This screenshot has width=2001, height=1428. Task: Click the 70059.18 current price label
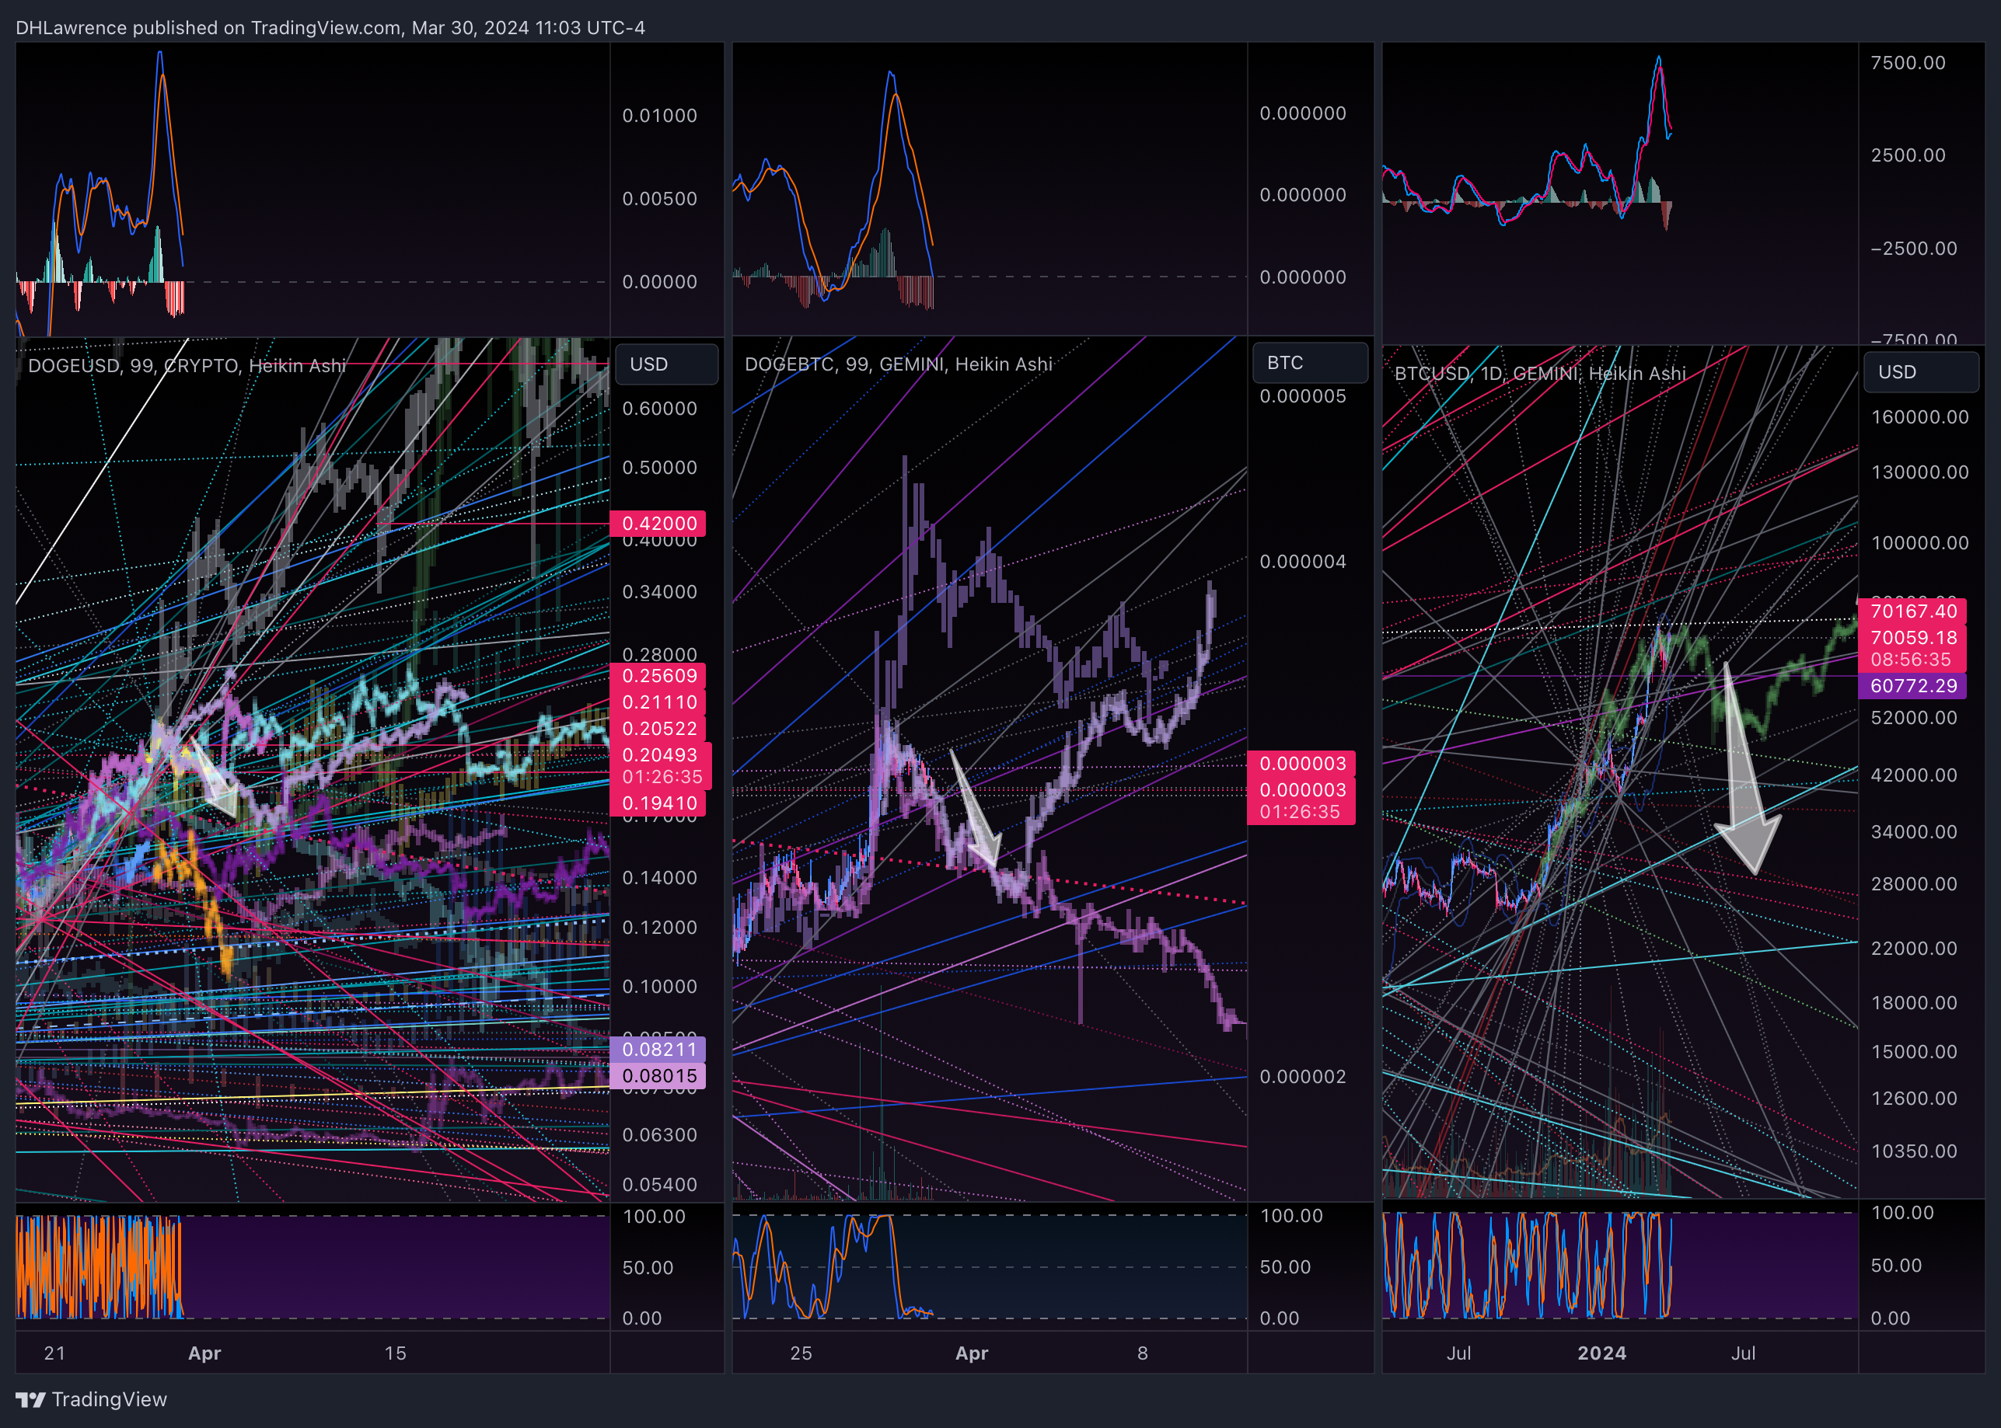[1912, 638]
